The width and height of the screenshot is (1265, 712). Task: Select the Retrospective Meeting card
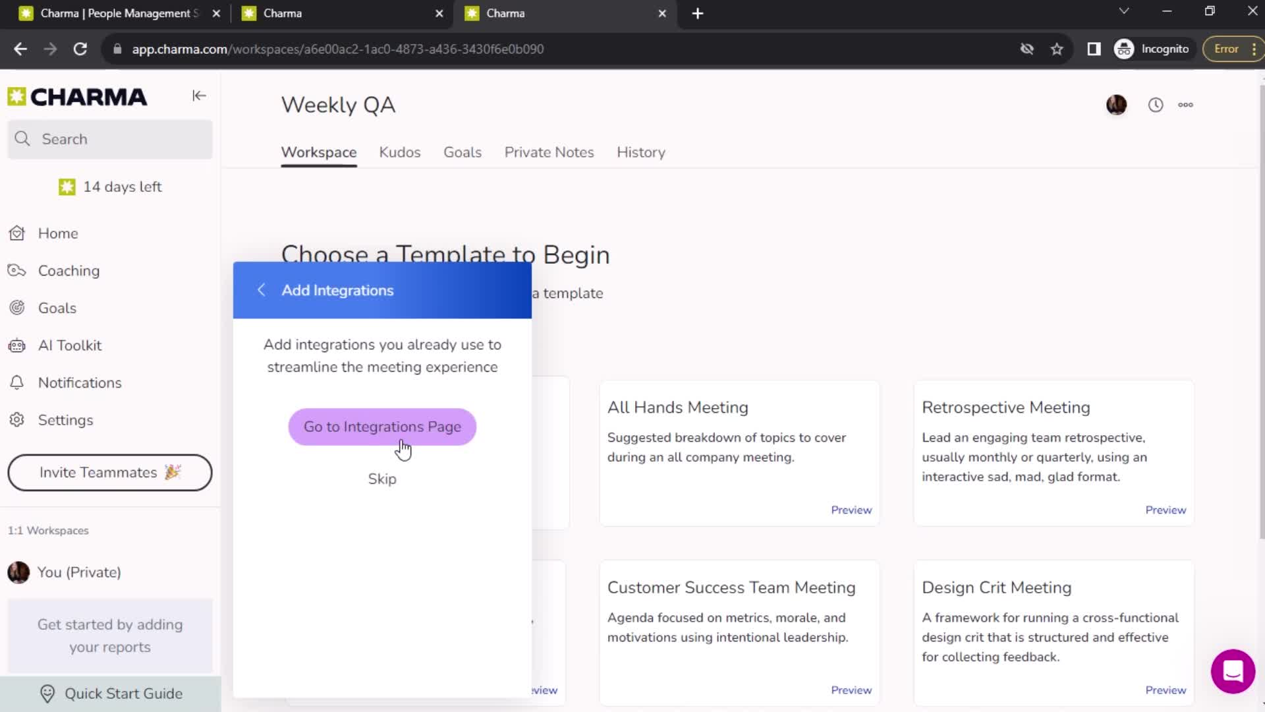[x=1054, y=454]
